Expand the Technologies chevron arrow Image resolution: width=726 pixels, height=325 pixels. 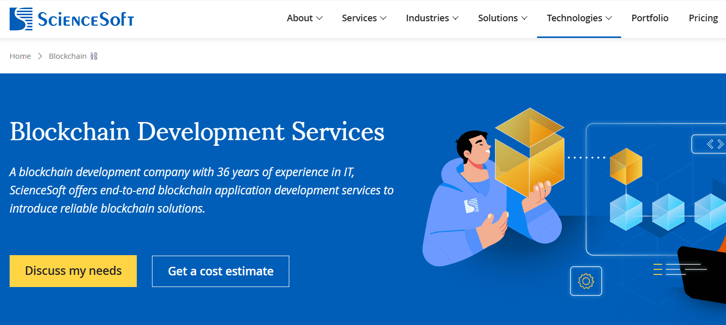click(x=609, y=18)
